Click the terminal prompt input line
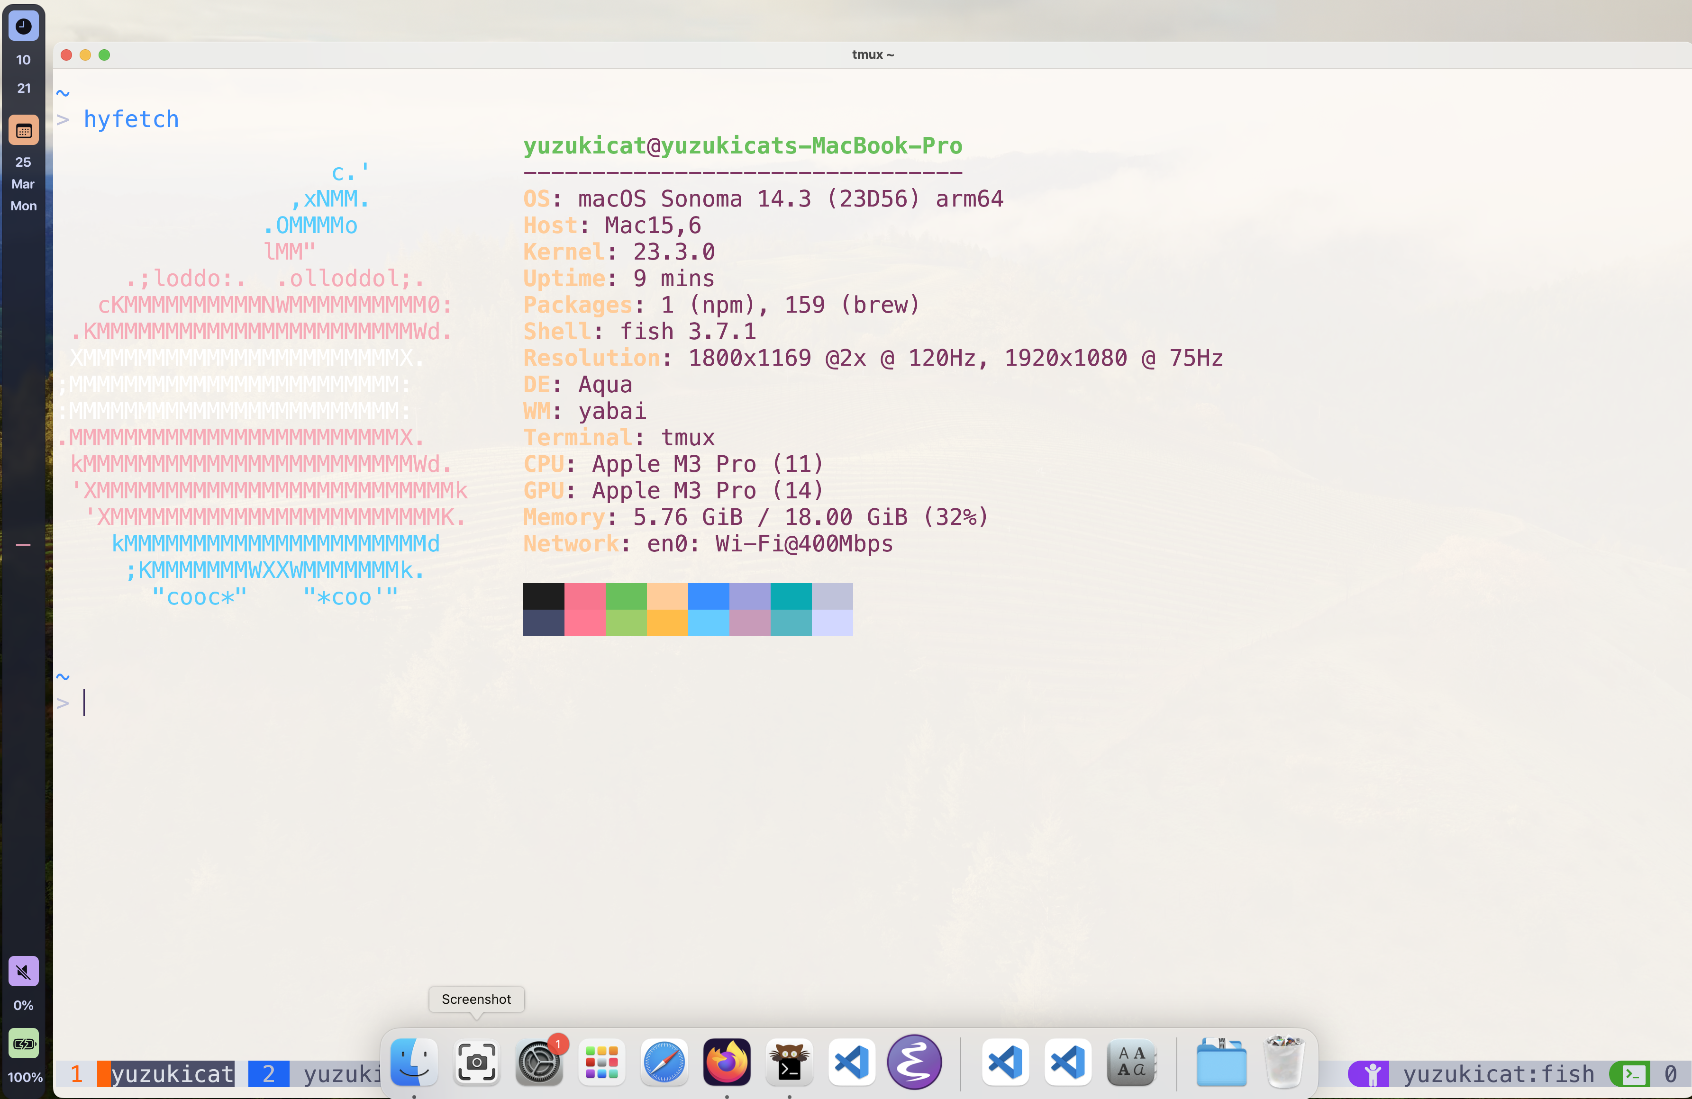The image size is (1692, 1099). pos(427,703)
